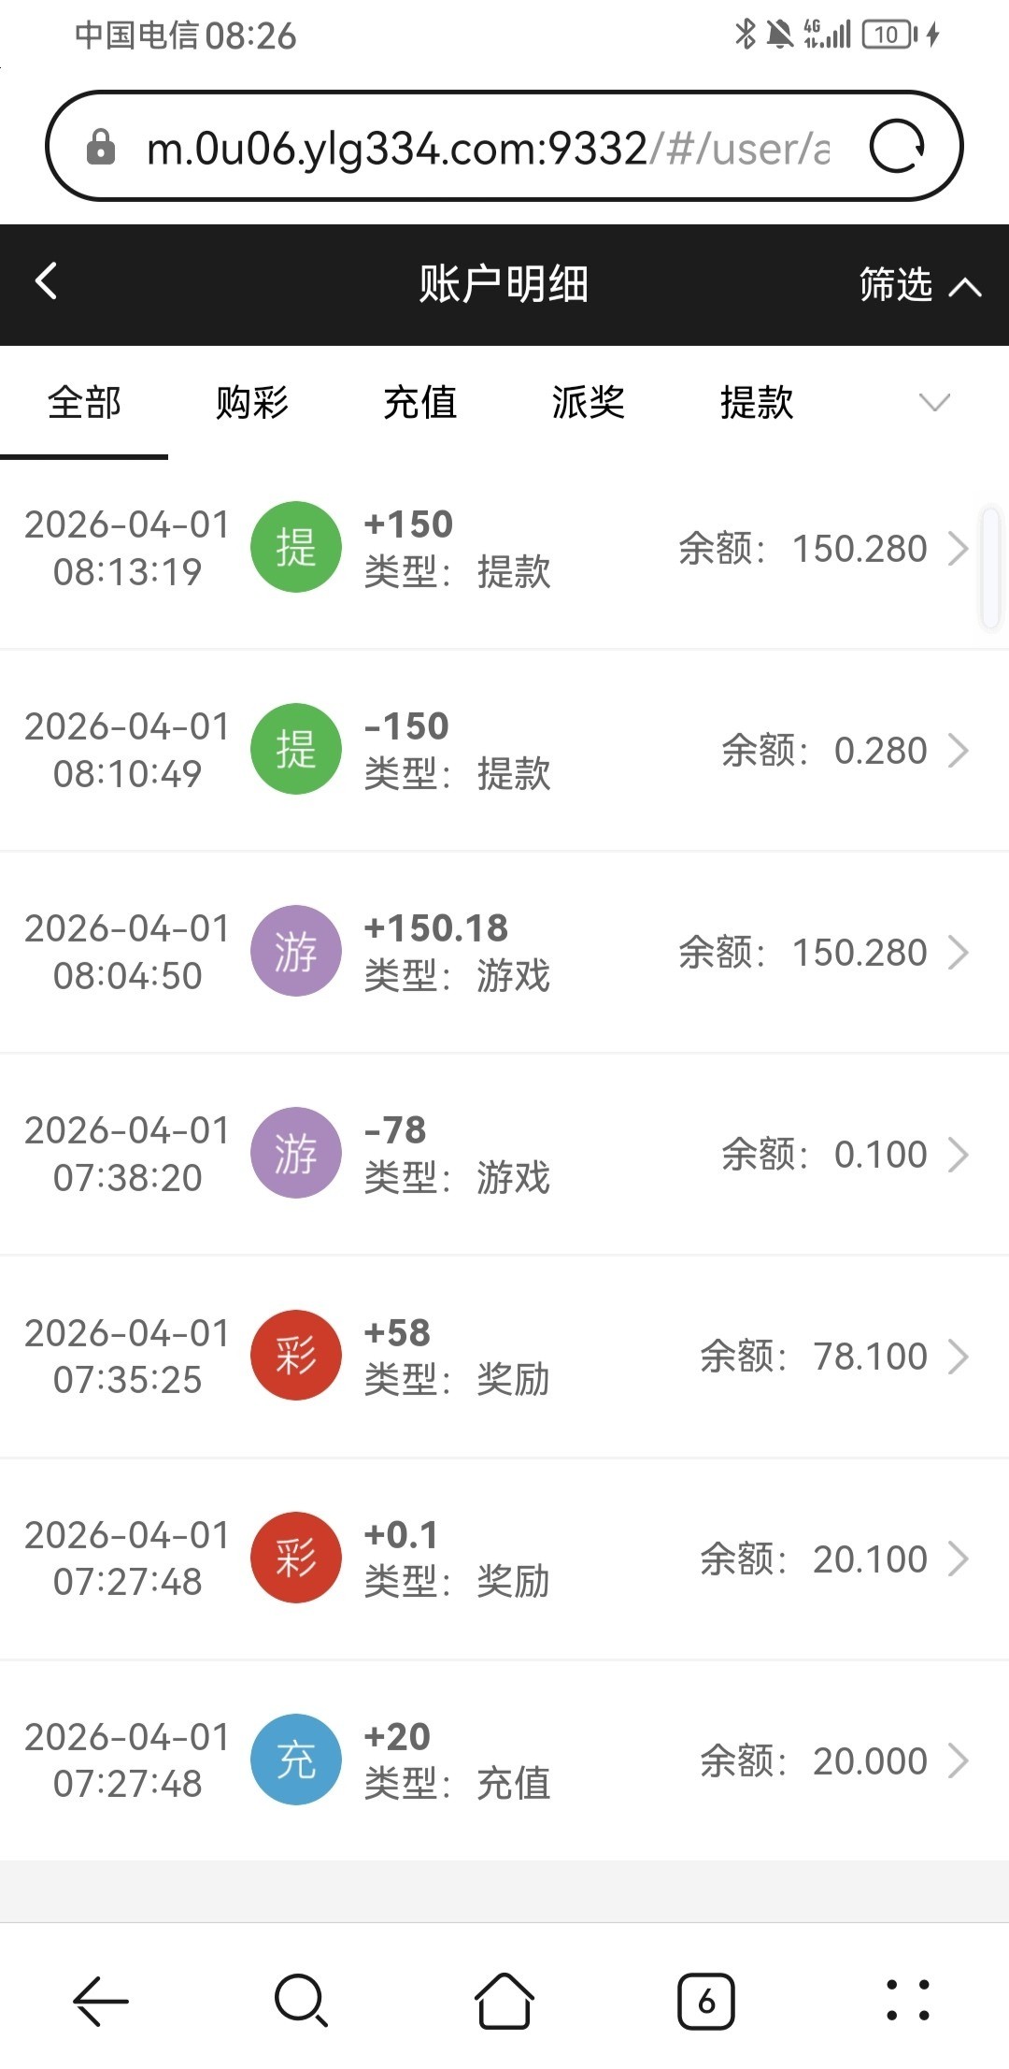Image resolution: width=1009 pixels, height=2069 pixels.
Task: Click the vertical scrollbar beside the transaction list
Action: tap(990, 567)
